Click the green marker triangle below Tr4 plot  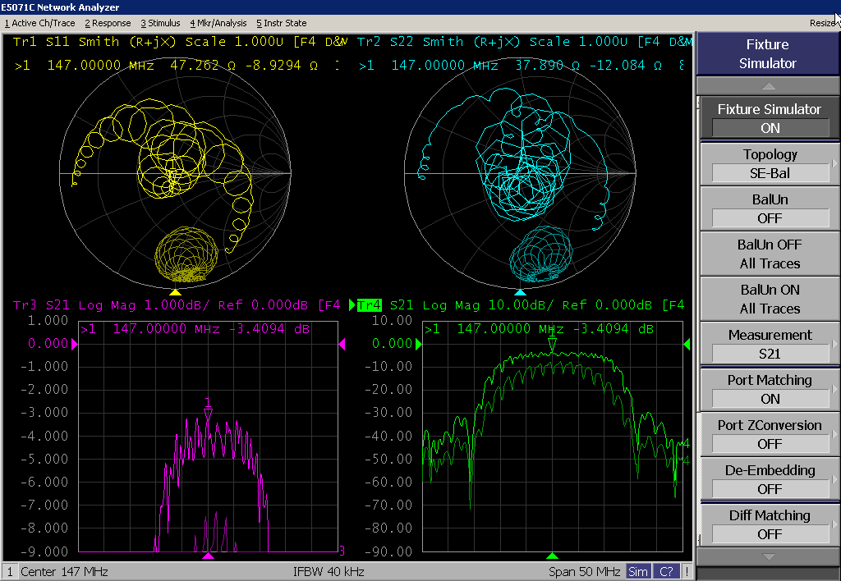(553, 556)
